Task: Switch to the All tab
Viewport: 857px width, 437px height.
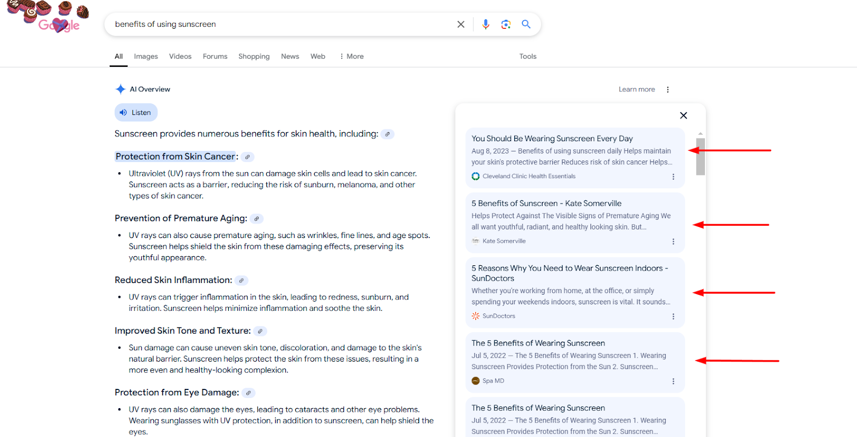Action: (x=118, y=56)
